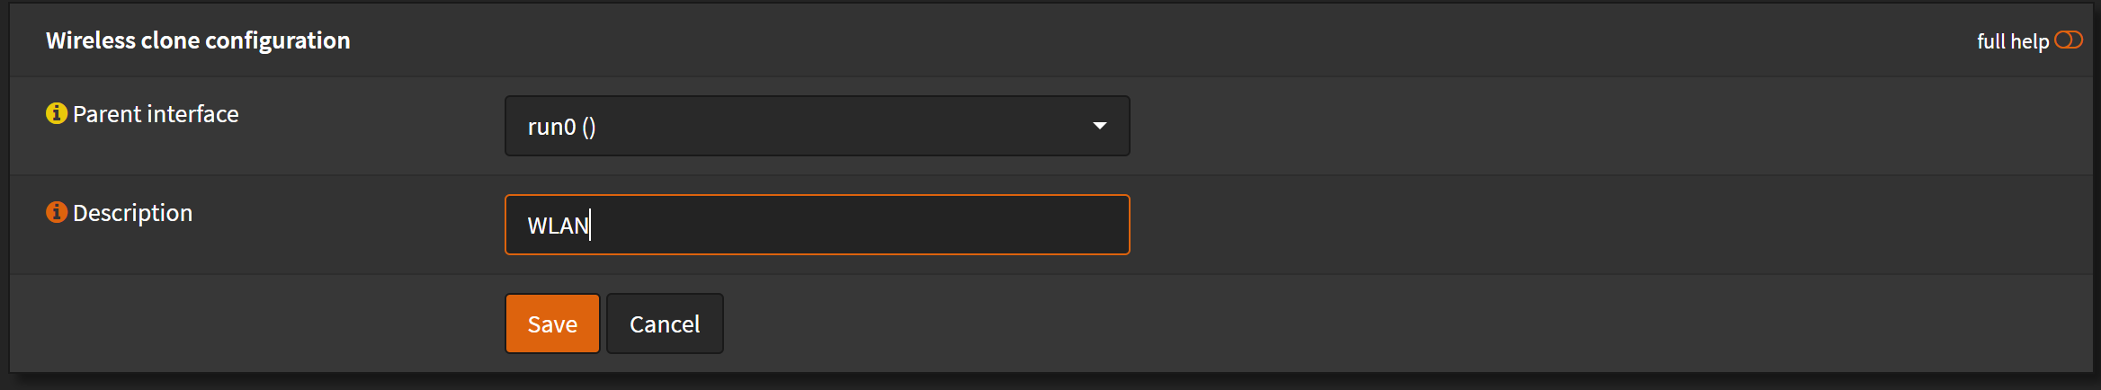The height and width of the screenshot is (390, 2101).
Task: Click the "Parent interface" label text
Action: [156, 114]
